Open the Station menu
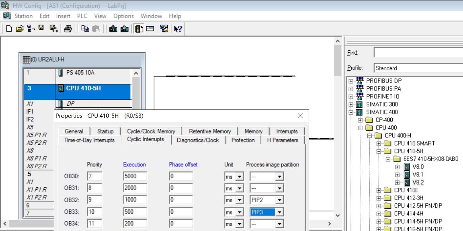Image resolution: width=463 pixels, height=231 pixels. pos(23,16)
